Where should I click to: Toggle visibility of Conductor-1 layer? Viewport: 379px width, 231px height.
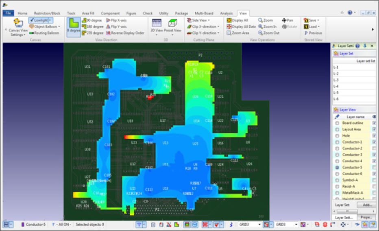coord(374,142)
